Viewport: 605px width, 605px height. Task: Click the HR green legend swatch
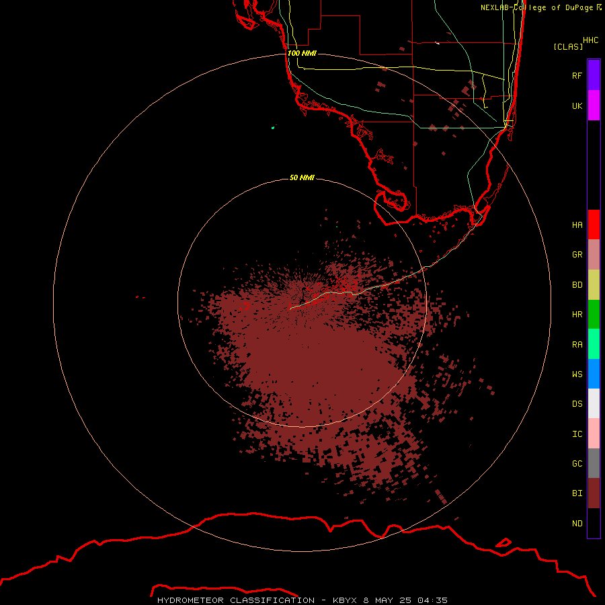(594, 315)
